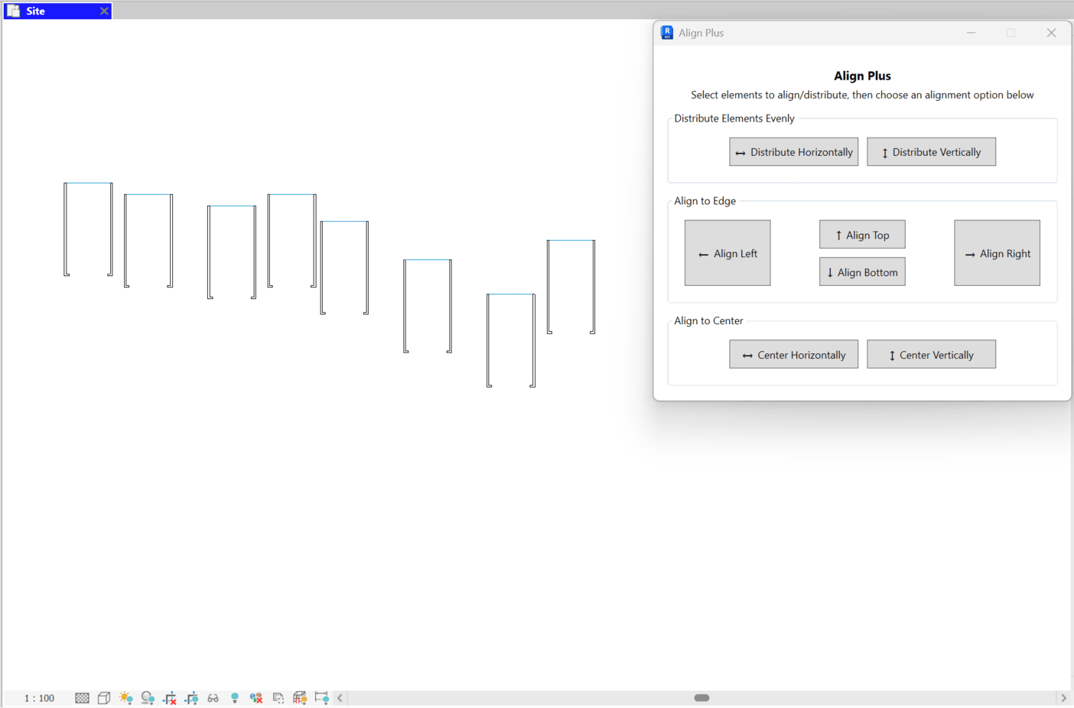Toggle Reveal Hidden Elements lightbulb
Viewport: 1074px width, 708px height.
tap(234, 697)
